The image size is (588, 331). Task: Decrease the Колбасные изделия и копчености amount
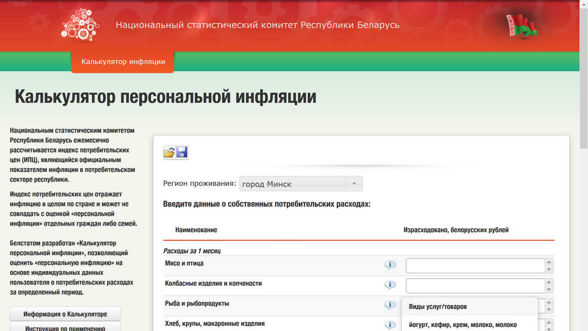(549, 289)
